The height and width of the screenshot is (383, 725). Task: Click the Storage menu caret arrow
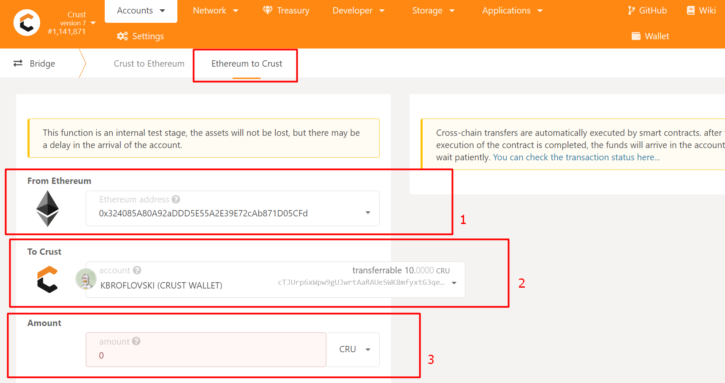point(452,11)
